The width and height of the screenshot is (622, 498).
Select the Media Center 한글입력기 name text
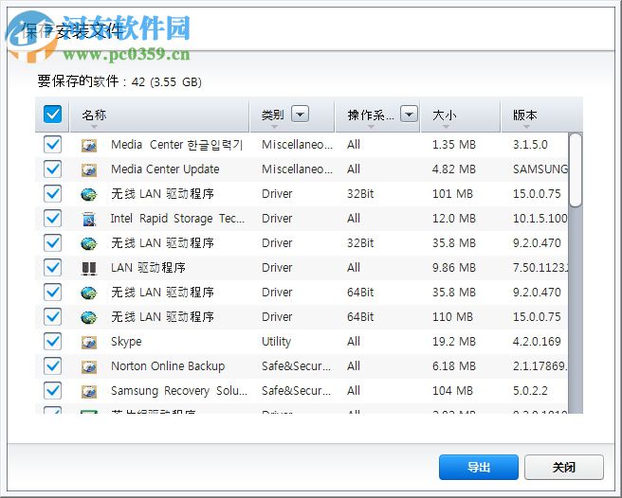(177, 145)
